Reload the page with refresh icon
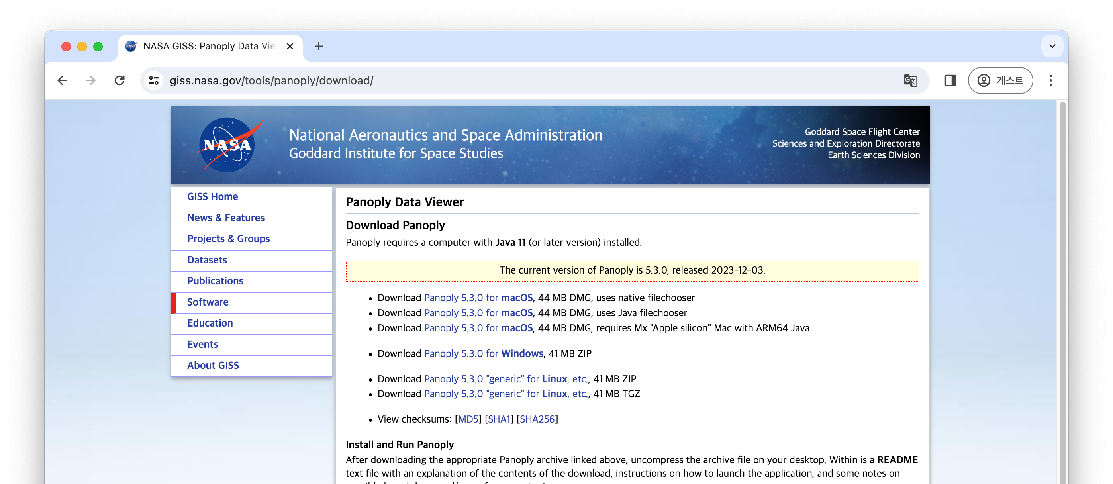The image size is (1113, 484). point(120,80)
